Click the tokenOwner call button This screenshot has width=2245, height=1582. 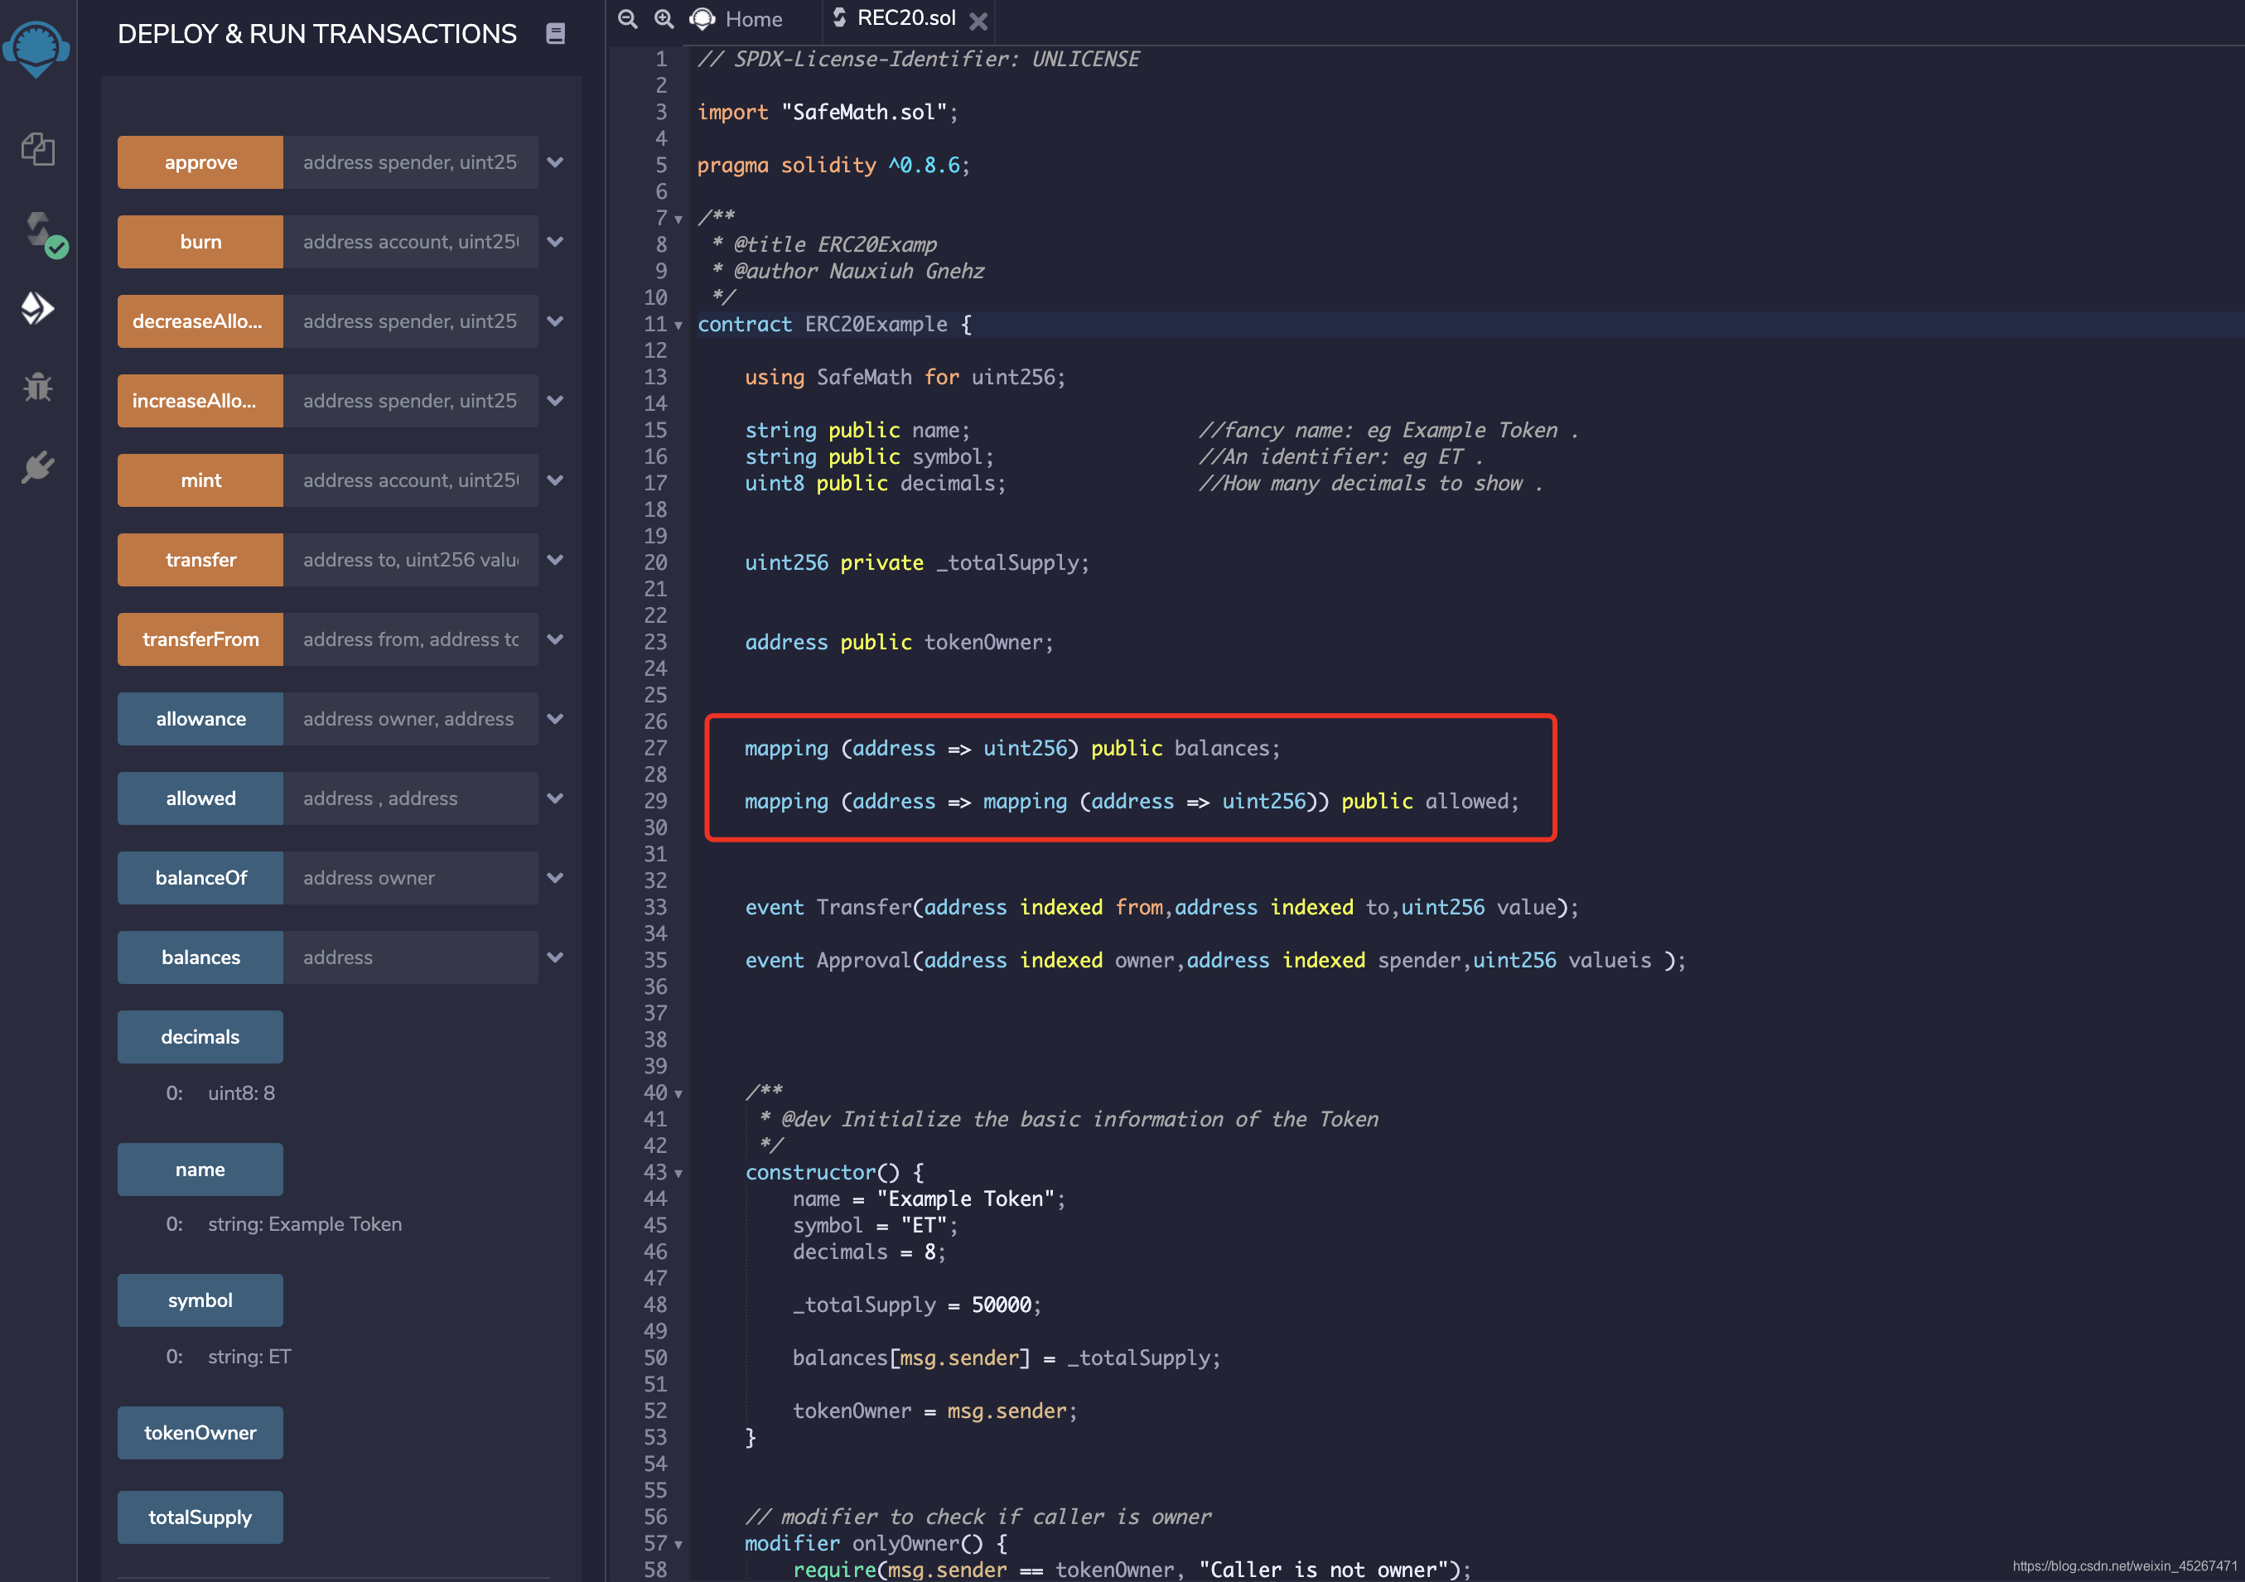(x=200, y=1432)
